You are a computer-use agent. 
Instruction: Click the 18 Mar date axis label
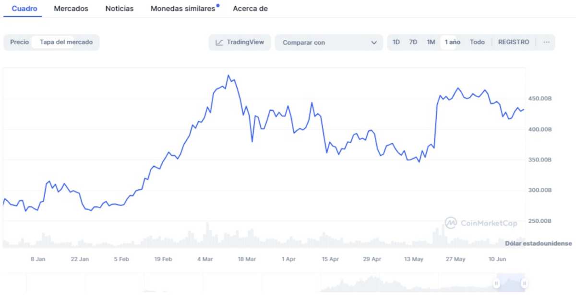247,259
